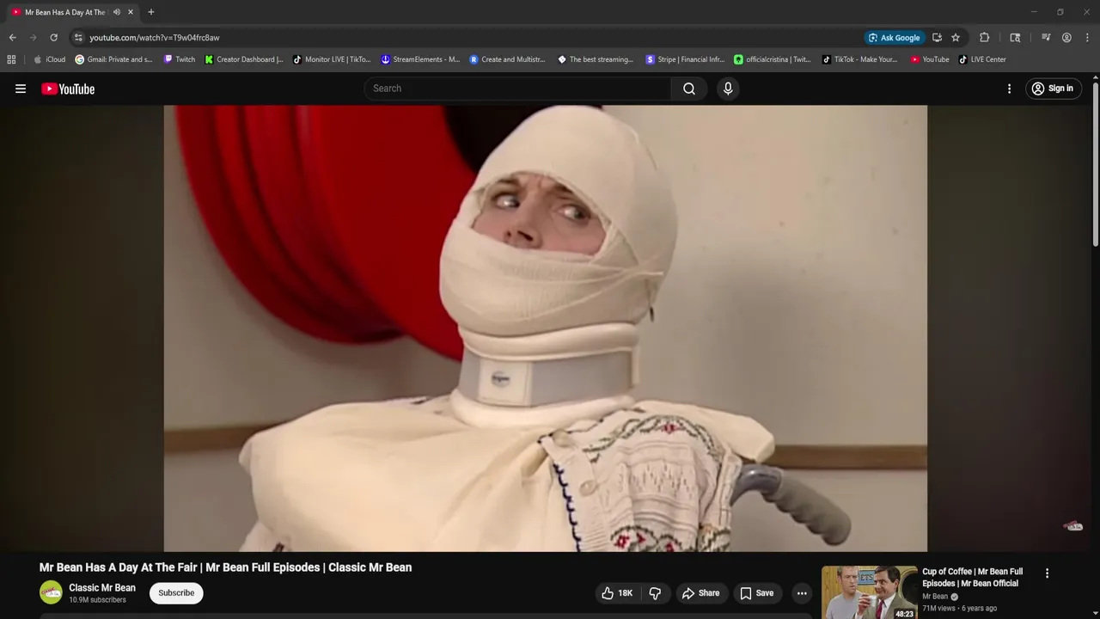Focus the YouTube Search box
Image resolution: width=1100 pixels, height=619 pixels.
tap(518, 89)
